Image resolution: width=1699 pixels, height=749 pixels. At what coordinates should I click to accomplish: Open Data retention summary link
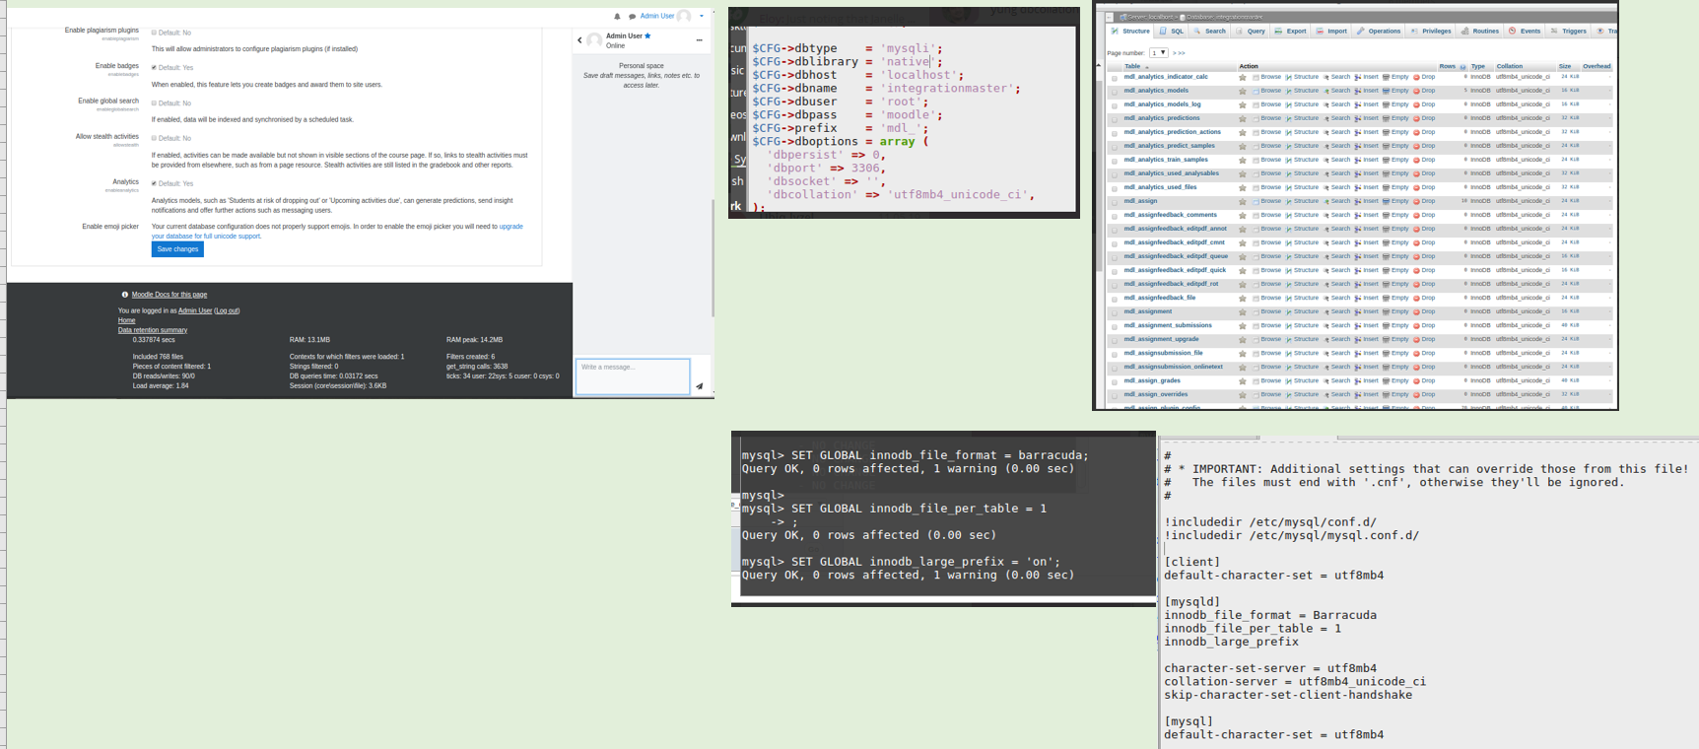coord(153,330)
